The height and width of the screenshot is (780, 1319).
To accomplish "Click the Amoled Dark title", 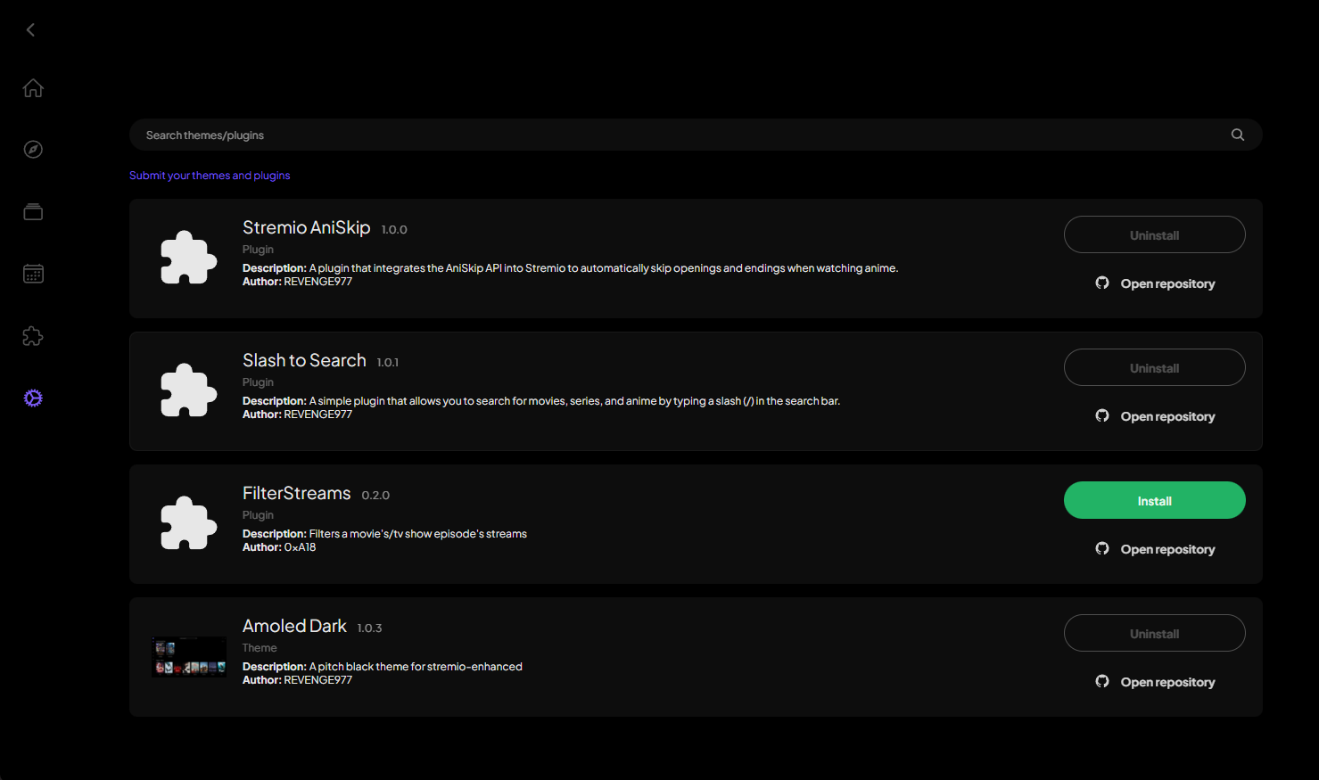I will click(294, 626).
